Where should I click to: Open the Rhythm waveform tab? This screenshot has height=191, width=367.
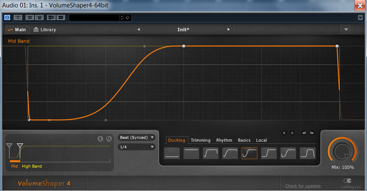pyautogui.click(x=224, y=140)
